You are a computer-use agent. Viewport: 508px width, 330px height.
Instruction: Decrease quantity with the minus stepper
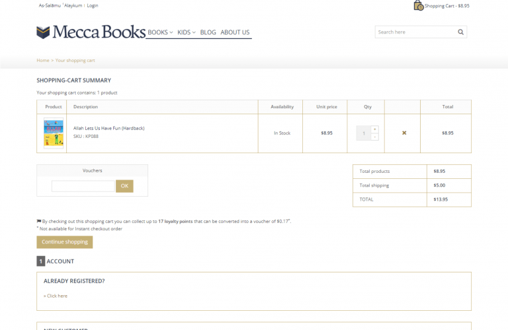point(375,137)
